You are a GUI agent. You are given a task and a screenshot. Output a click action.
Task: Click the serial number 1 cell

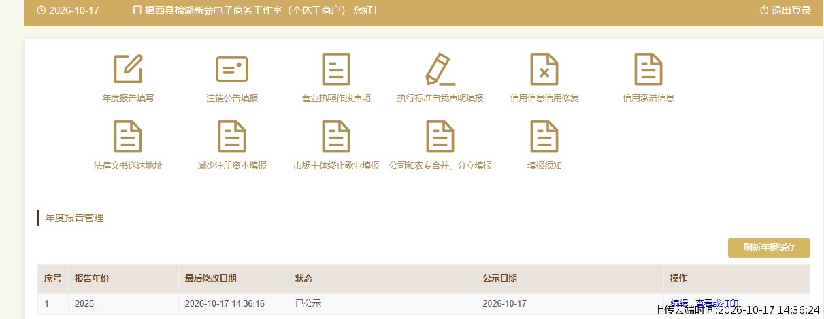point(47,303)
